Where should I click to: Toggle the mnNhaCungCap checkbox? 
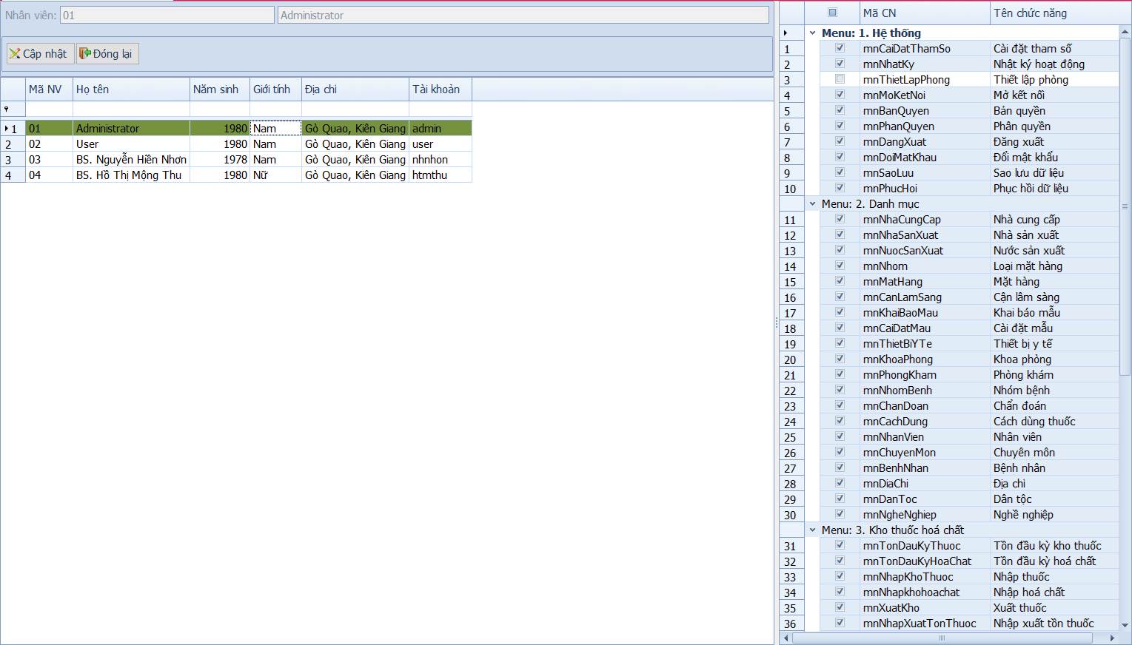pyautogui.click(x=840, y=219)
